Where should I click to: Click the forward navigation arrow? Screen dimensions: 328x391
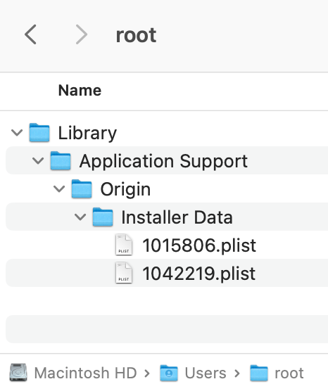82,34
